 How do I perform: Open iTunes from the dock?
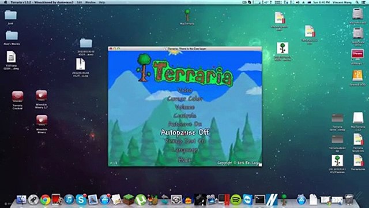(x=69, y=200)
